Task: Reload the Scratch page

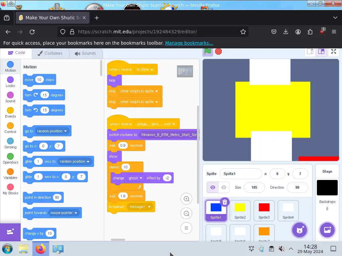Action: coord(32,32)
